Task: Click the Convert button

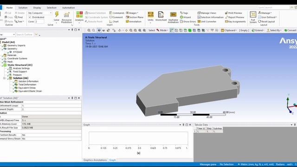Action: coord(291,30)
